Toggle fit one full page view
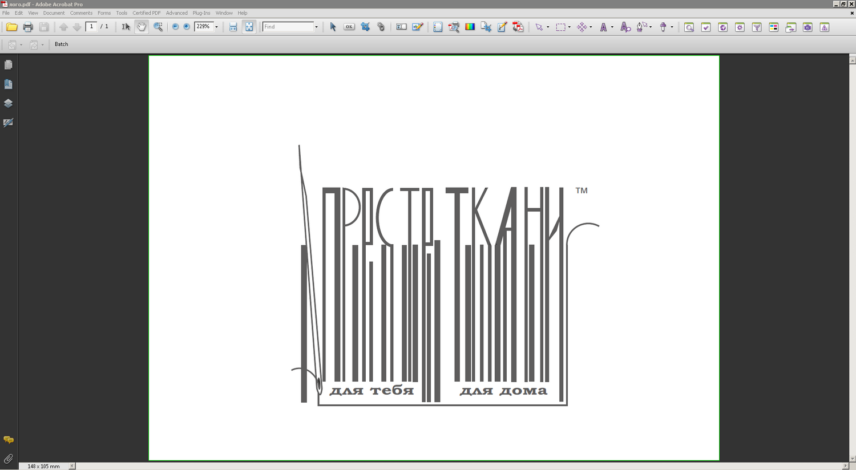Screen dimensions: 856x470 point(249,27)
